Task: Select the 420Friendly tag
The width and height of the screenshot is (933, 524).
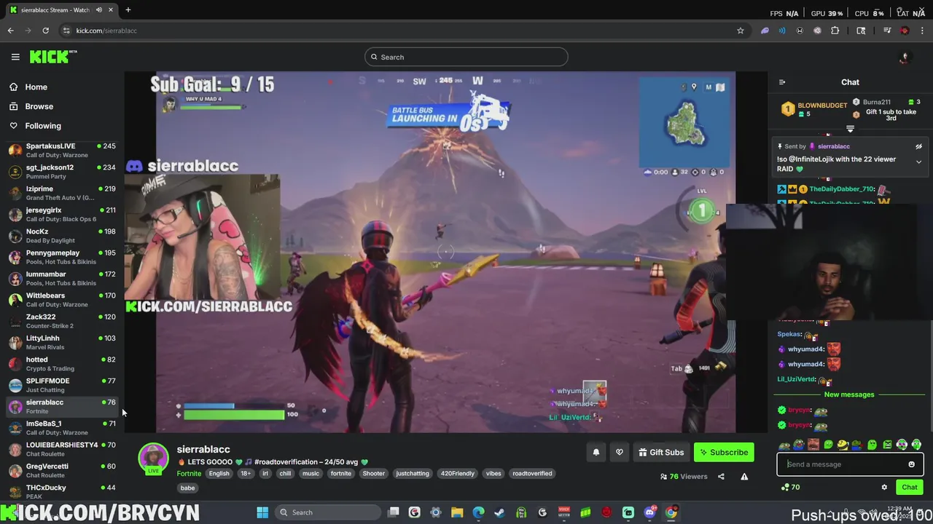Action: click(x=457, y=474)
